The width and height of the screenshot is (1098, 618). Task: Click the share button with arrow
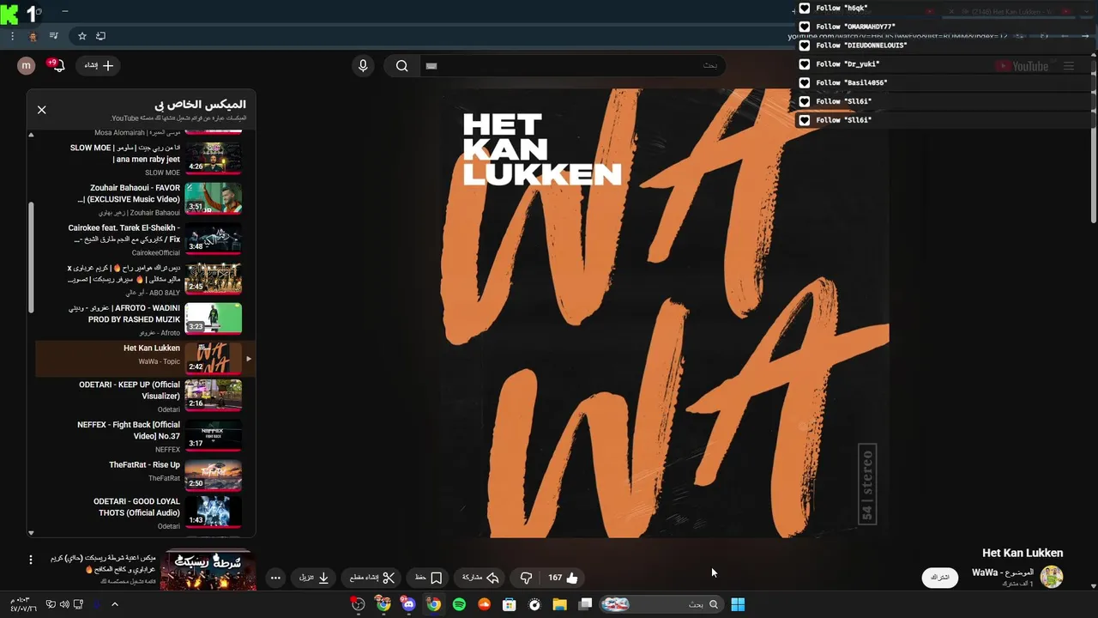click(480, 578)
